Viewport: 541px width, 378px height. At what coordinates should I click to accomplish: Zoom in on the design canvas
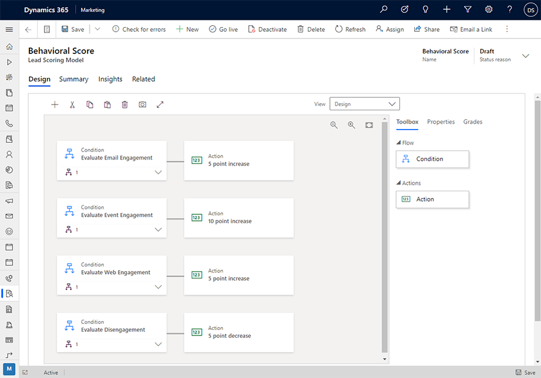click(352, 125)
